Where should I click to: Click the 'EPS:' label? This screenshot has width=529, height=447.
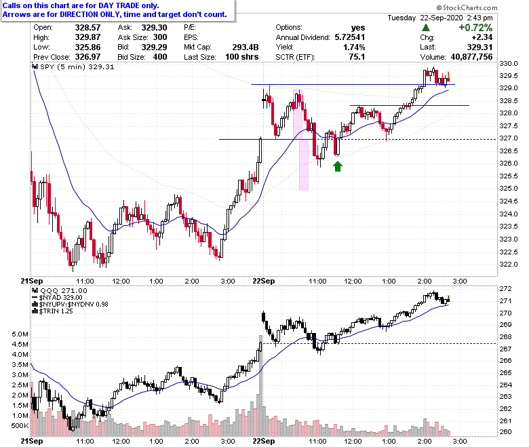click(191, 37)
